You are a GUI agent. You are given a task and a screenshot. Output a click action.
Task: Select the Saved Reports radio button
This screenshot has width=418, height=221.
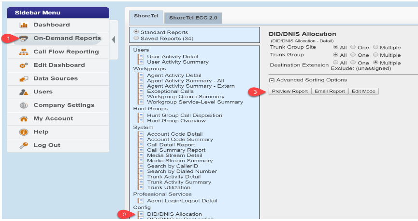(x=136, y=39)
